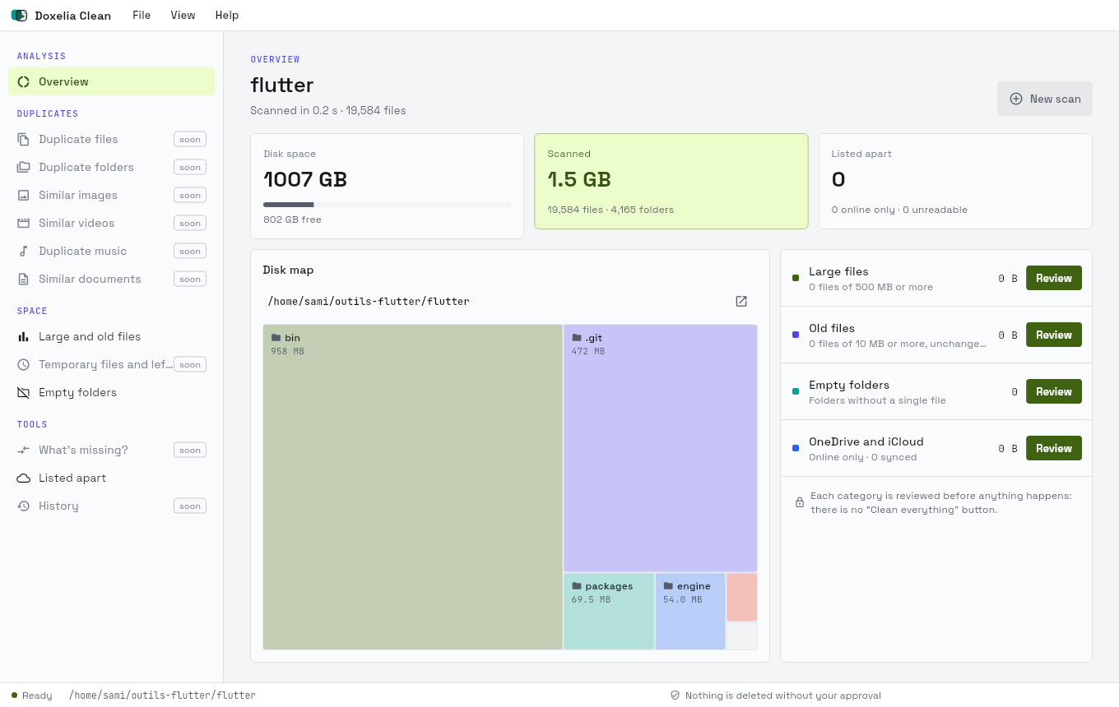Open the File menu

[142, 15]
